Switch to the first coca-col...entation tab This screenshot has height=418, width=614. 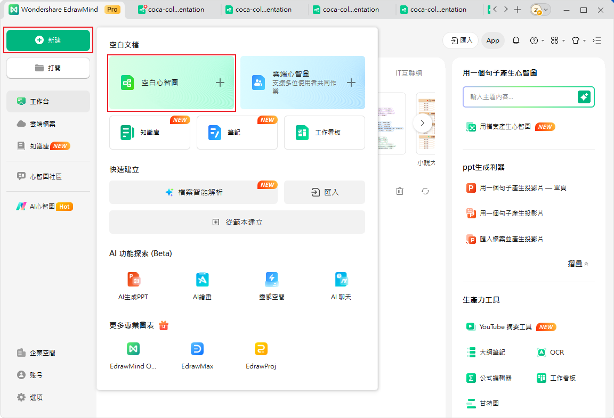(176, 9)
